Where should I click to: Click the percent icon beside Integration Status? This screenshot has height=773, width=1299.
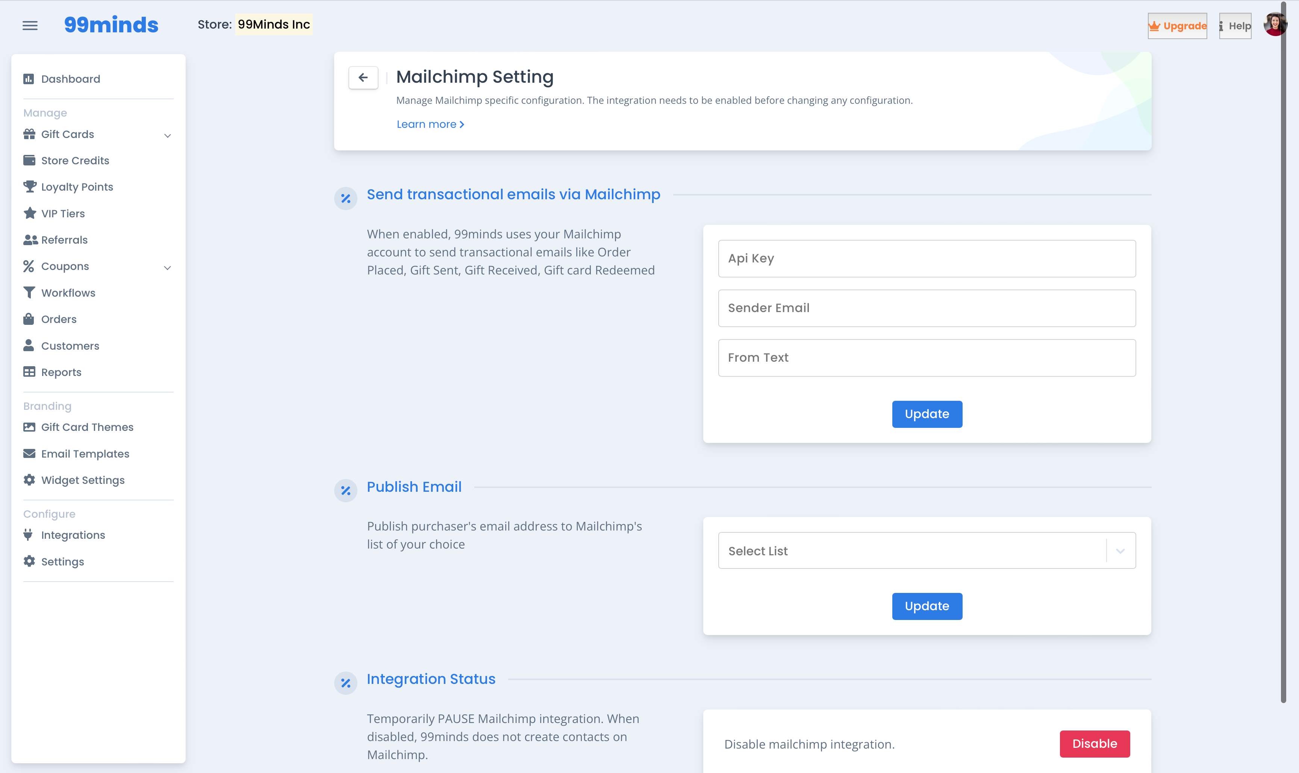tap(346, 683)
